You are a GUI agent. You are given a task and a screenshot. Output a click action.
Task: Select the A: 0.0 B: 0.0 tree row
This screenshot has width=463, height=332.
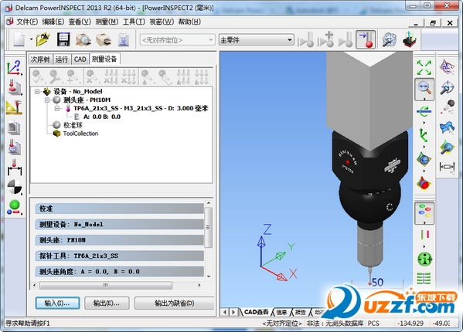click(101, 117)
